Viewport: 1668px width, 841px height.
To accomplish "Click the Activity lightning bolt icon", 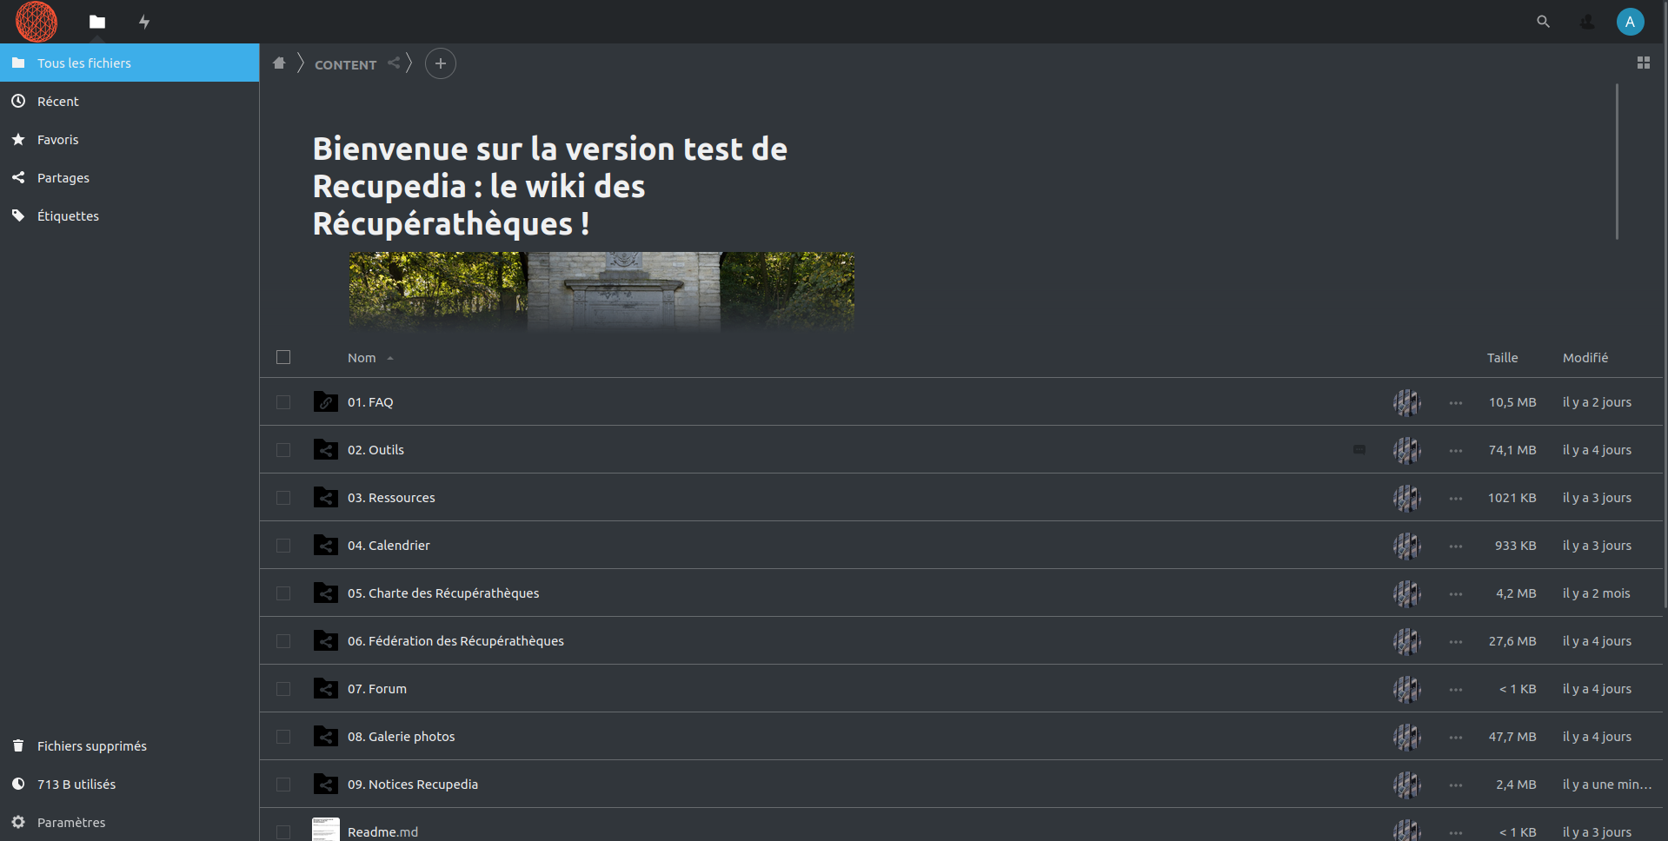I will click(x=144, y=22).
